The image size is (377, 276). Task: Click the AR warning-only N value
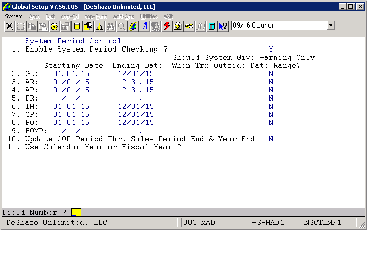click(271, 82)
